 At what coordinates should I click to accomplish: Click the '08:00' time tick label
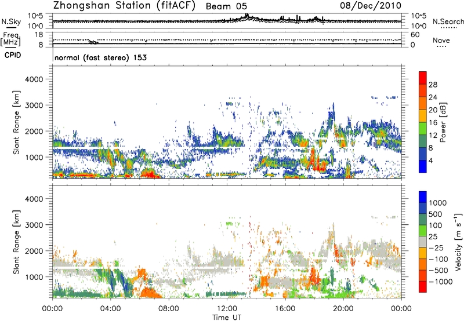tap(169, 309)
